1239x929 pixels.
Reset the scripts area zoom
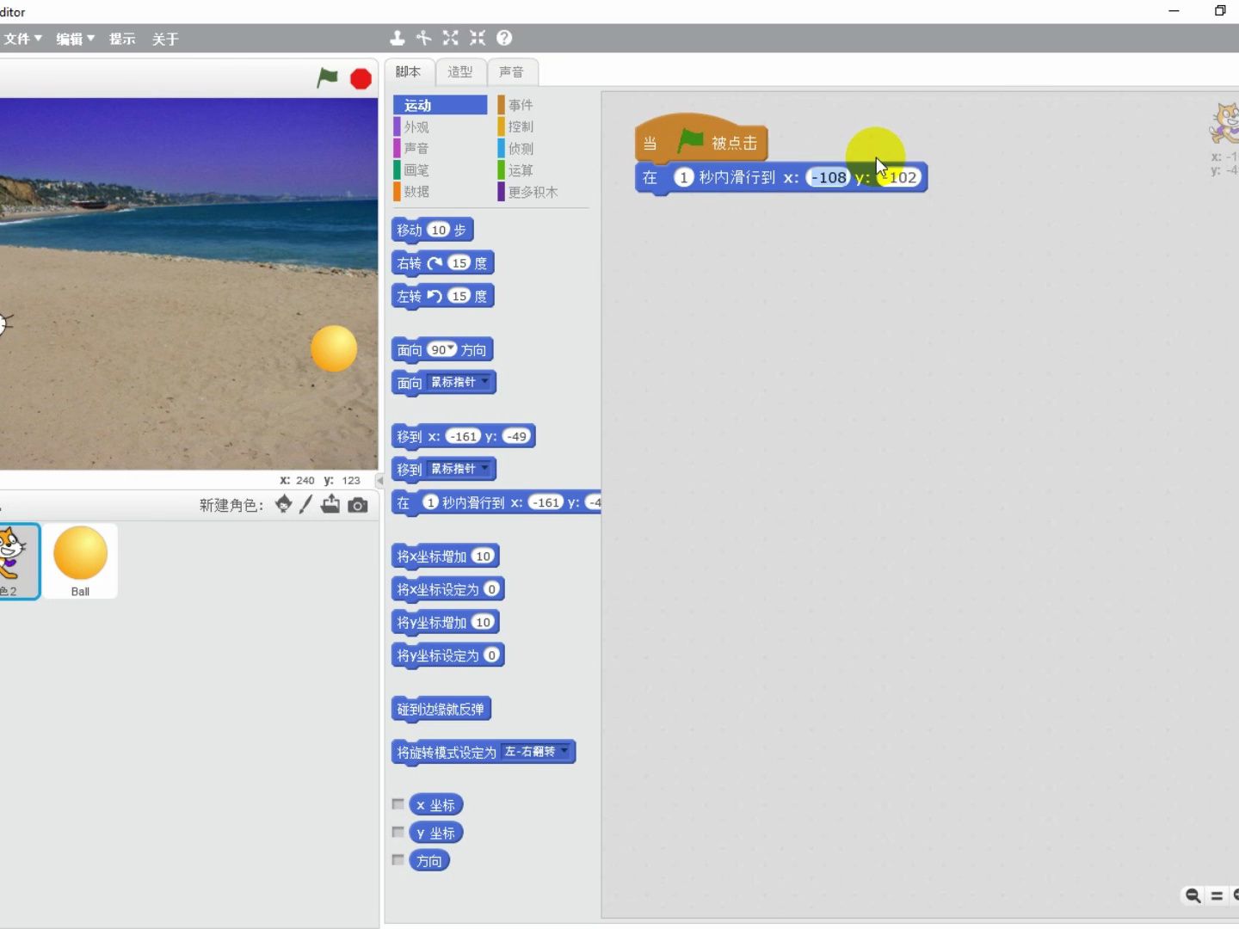1217,895
